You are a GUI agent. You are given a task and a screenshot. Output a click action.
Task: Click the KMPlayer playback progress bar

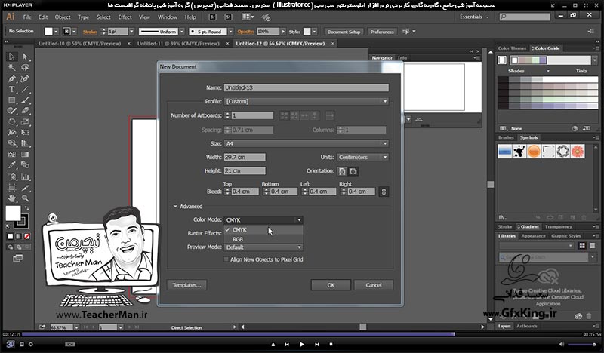pos(302,334)
